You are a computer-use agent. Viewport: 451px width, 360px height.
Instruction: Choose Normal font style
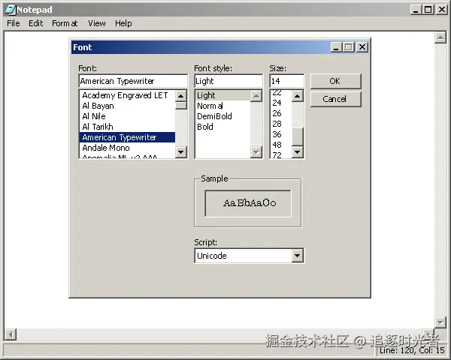tap(223, 106)
